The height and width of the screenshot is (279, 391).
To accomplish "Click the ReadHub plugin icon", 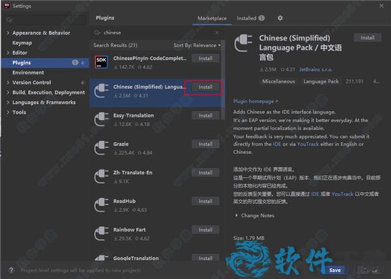I will [101, 205].
